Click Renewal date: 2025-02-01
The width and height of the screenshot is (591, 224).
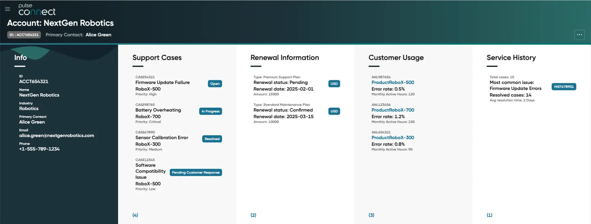tap(283, 89)
